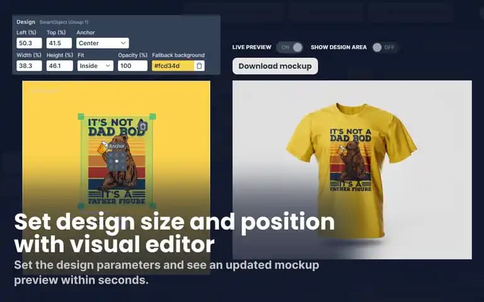Click the SHOW DESIGN AREA label

(x=338, y=47)
